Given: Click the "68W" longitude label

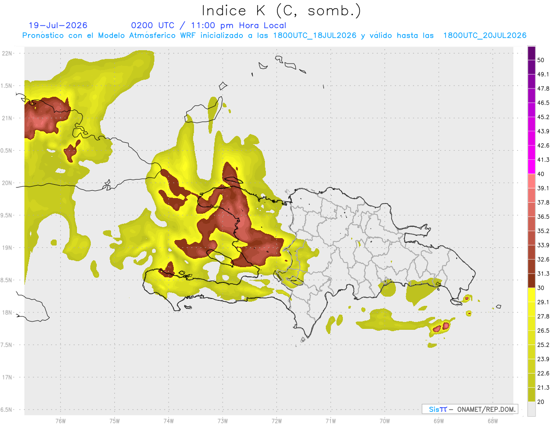Looking at the screenshot, I should click(493, 421).
